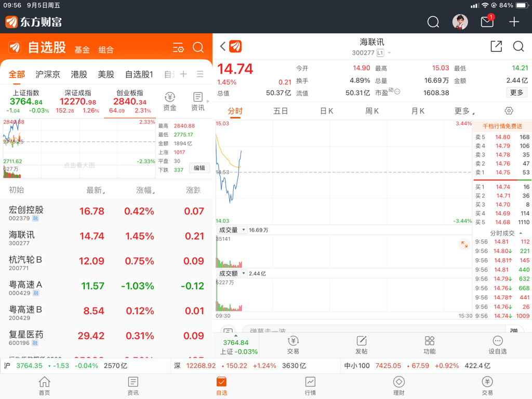The width and height of the screenshot is (532, 399).
Task: Share or export the 海联讯 page
Action: pos(496,46)
